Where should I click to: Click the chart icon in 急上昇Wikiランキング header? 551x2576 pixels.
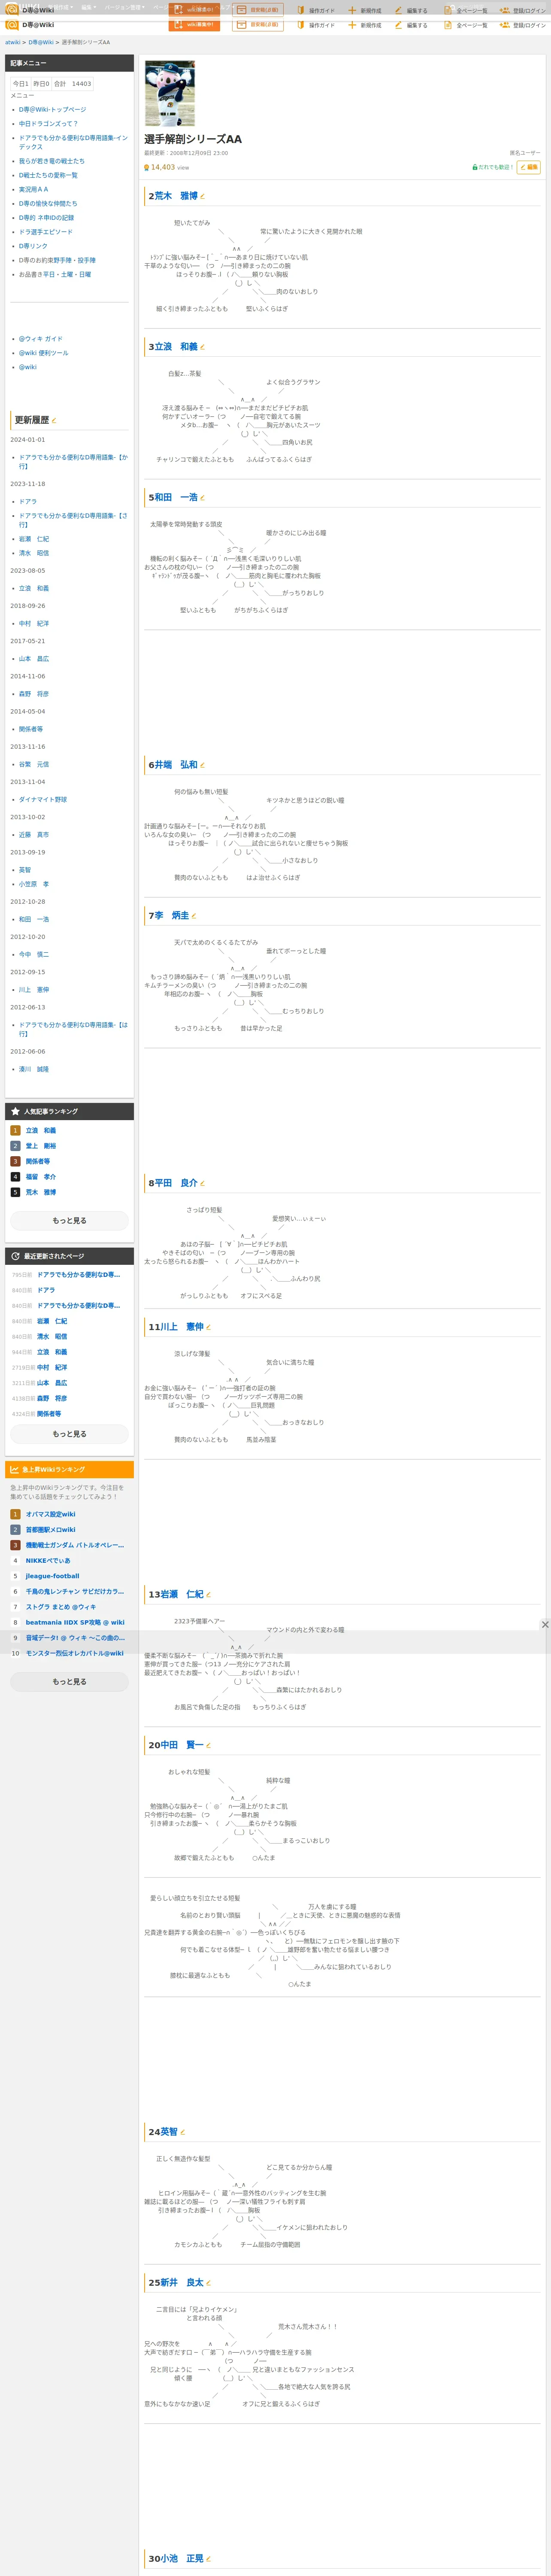(x=14, y=1469)
